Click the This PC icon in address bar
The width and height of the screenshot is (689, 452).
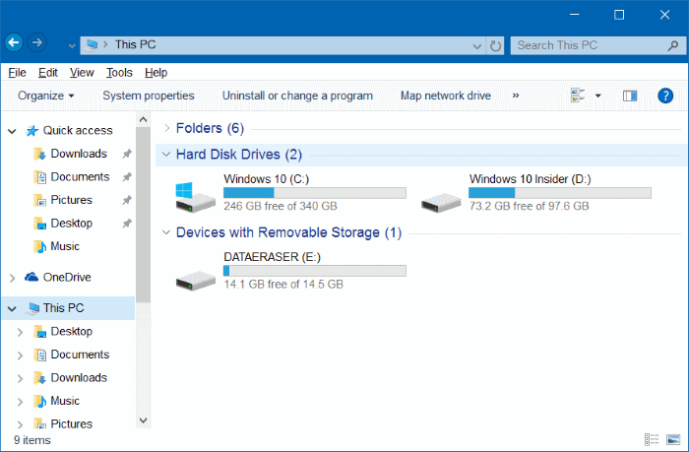click(x=92, y=45)
